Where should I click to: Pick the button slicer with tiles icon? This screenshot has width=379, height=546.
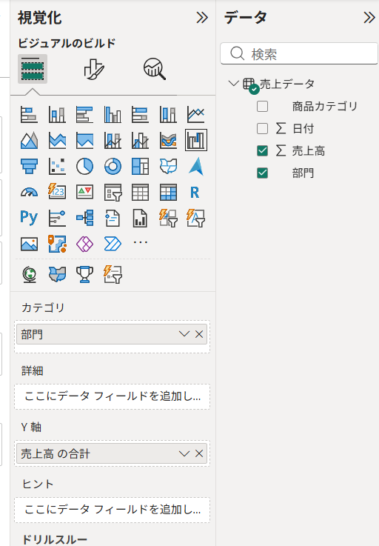168,218
